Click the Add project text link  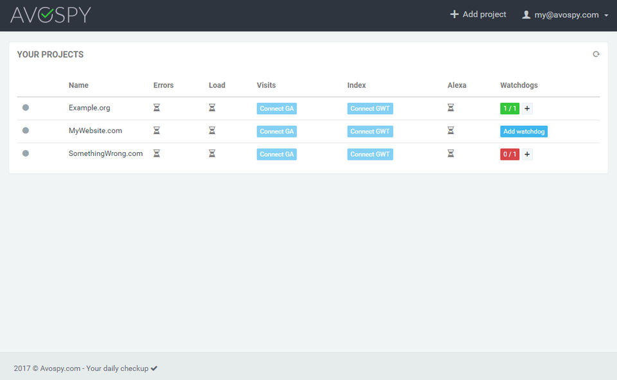click(x=484, y=15)
